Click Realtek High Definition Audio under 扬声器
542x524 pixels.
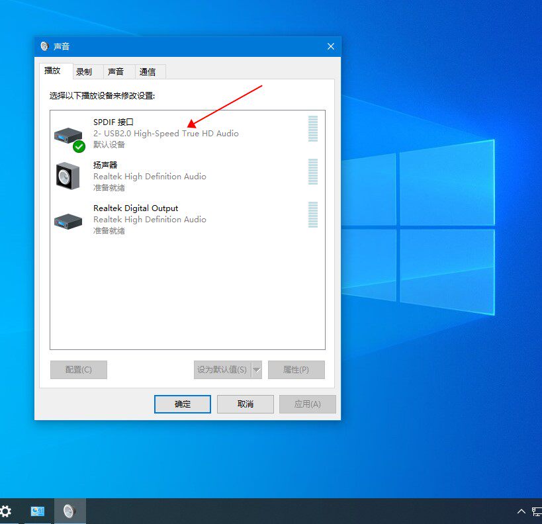(x=150, y=176)
